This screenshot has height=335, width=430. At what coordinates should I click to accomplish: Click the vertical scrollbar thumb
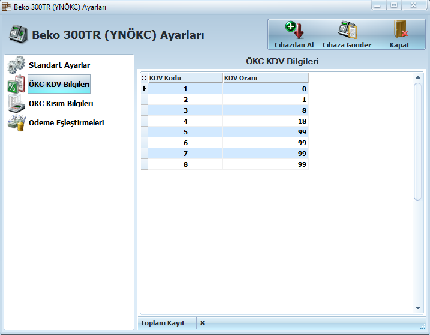click(x=418, y=141)
